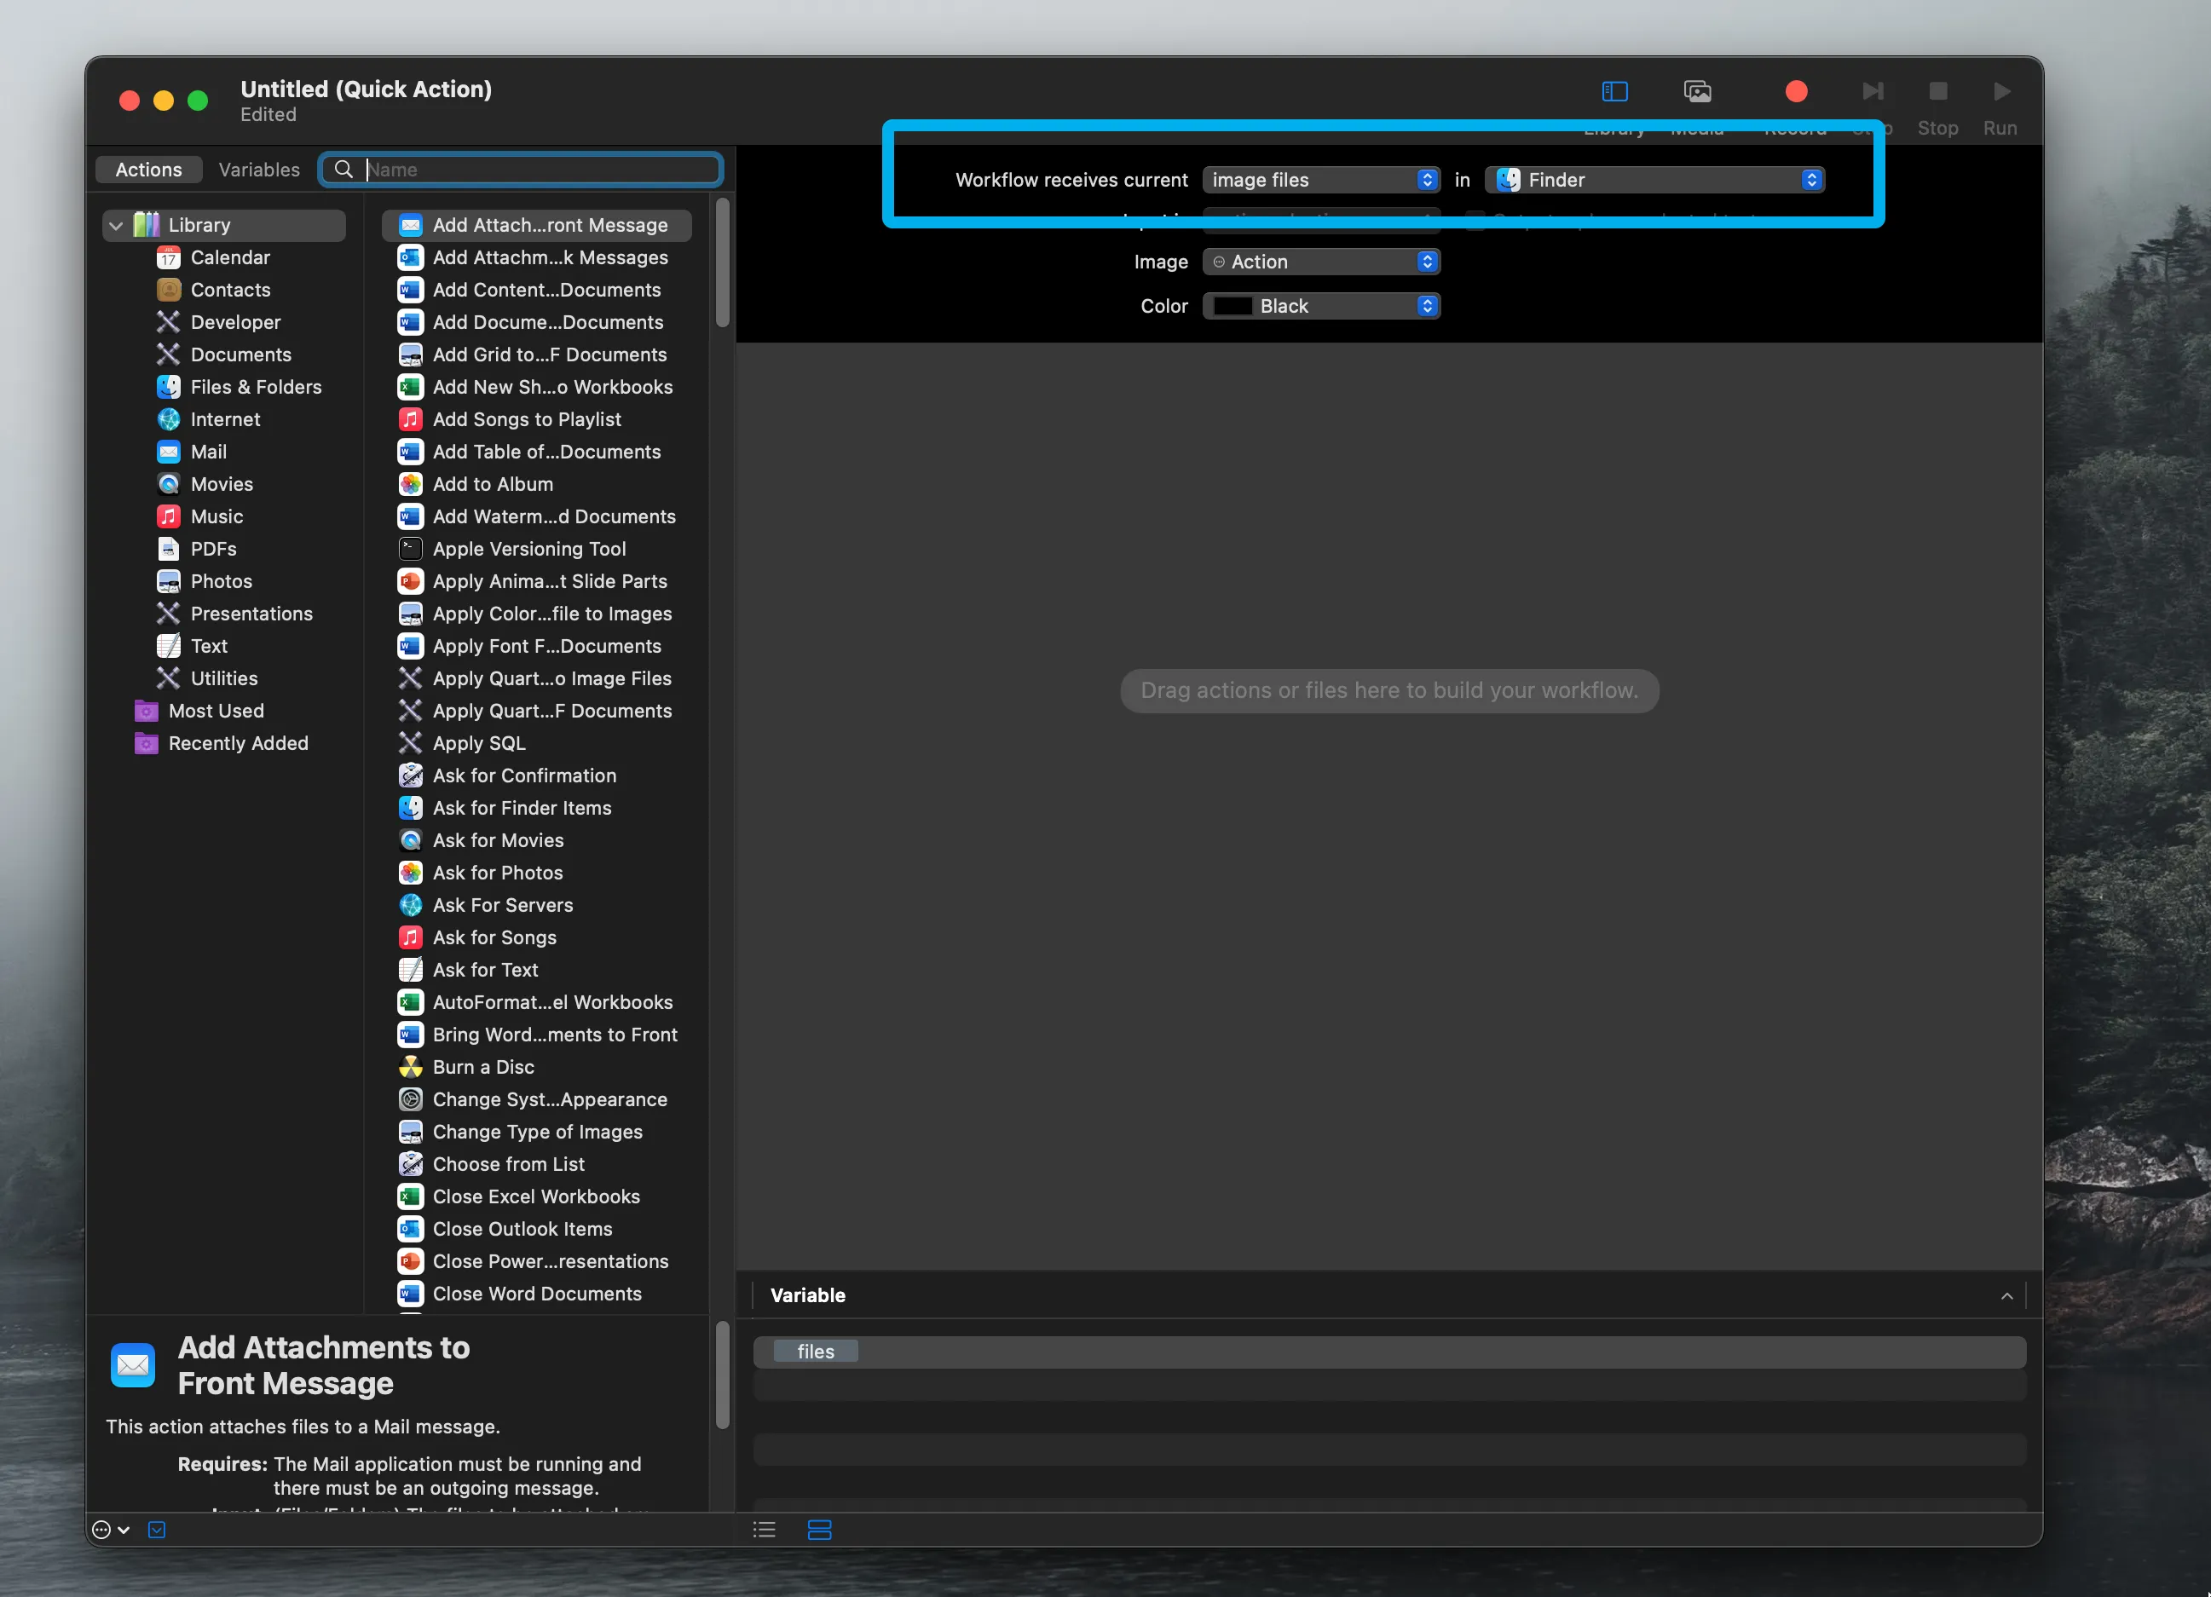Enable the checkbox in the bottom-left status bar

coord(157,1529)
